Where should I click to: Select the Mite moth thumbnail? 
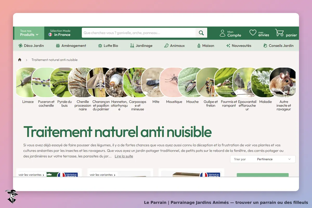(152, 82)
